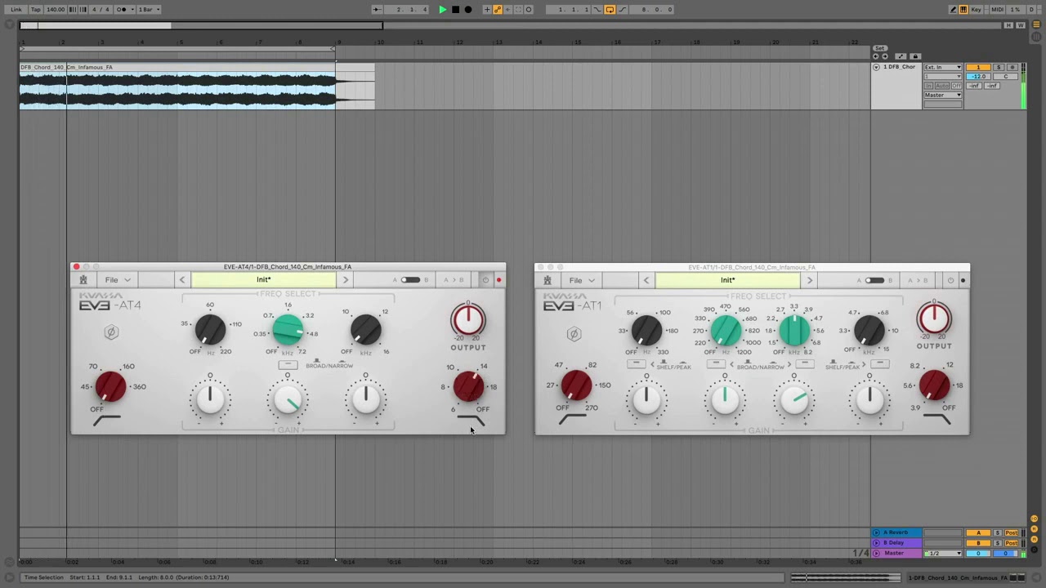Viewport: 1046px width, 588px height.
Task: Copy A to B in EVE-AT4
Action: pos(453,280)
